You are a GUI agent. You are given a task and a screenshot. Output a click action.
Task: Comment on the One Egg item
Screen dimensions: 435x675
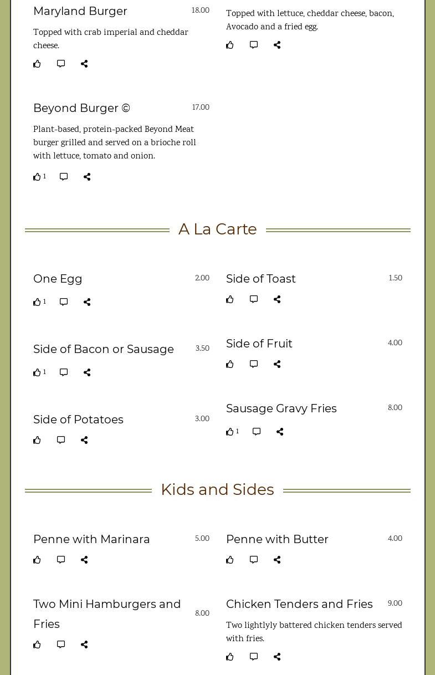click(x=64, y=302)
